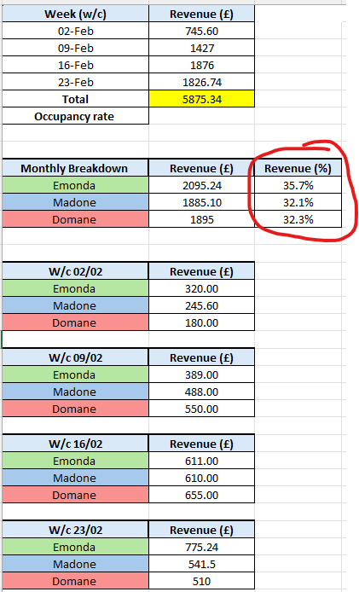Viewport: 359px width, 592px height.
Task: Click the 16-Feb week cell
Action: [75, 65]
